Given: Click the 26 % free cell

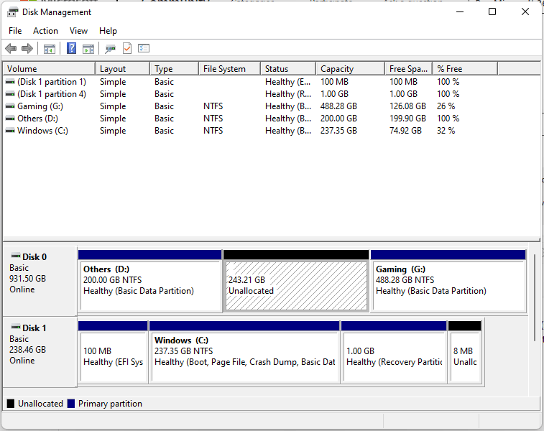Looking at the screenshot, I should pyautogui.click(x=446, y=106).
